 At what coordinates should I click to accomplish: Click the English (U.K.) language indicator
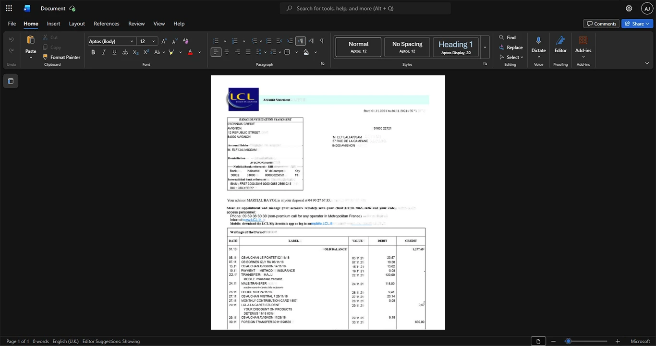(65, 341)
